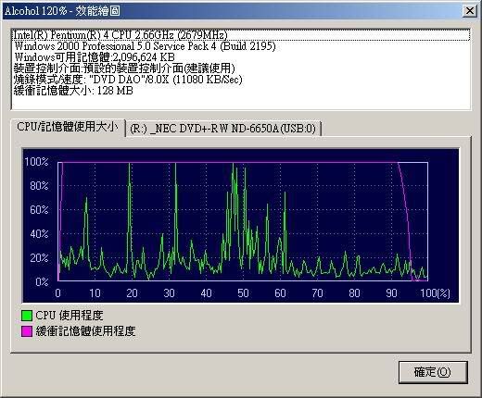Select the Windows 2000 Professional info line

coord(241,46)
